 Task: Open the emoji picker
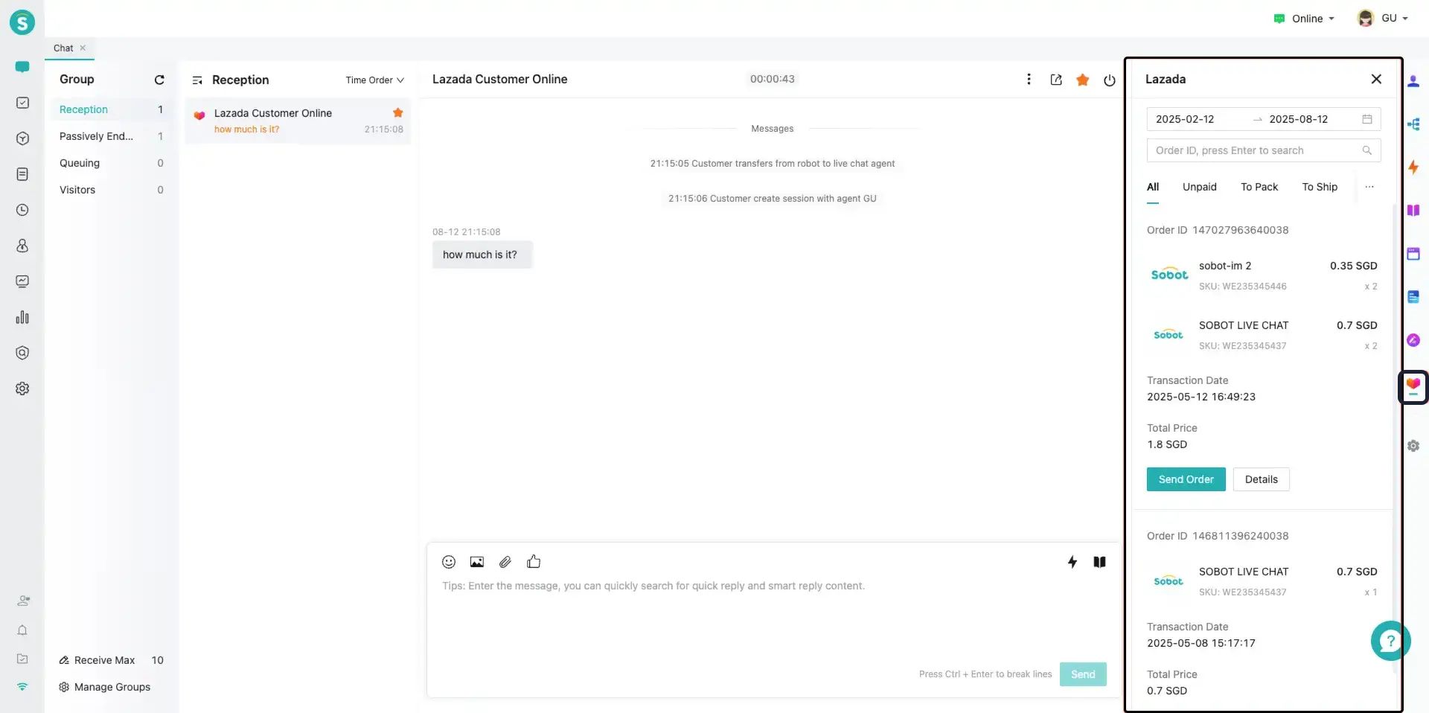449,562
